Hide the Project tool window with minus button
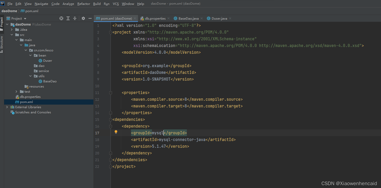The image size is (381, 188). coord(90,18)
